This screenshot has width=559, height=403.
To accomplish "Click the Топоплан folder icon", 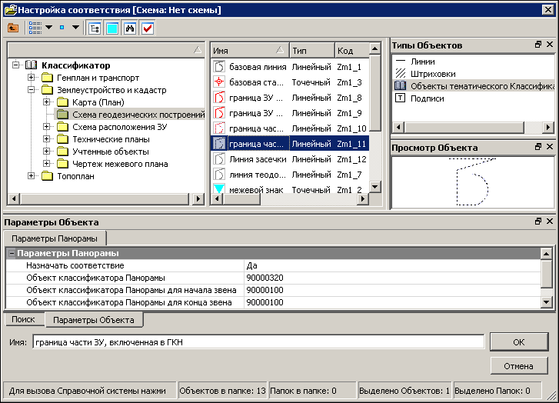I will [47, 176].
